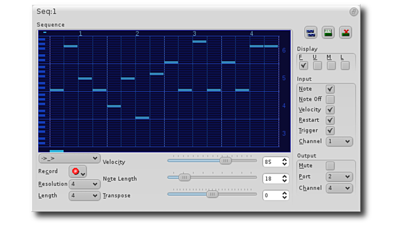
Task: Click the Note Length value field showing 18
Action: pyautogui.click(x=271, y=179)
